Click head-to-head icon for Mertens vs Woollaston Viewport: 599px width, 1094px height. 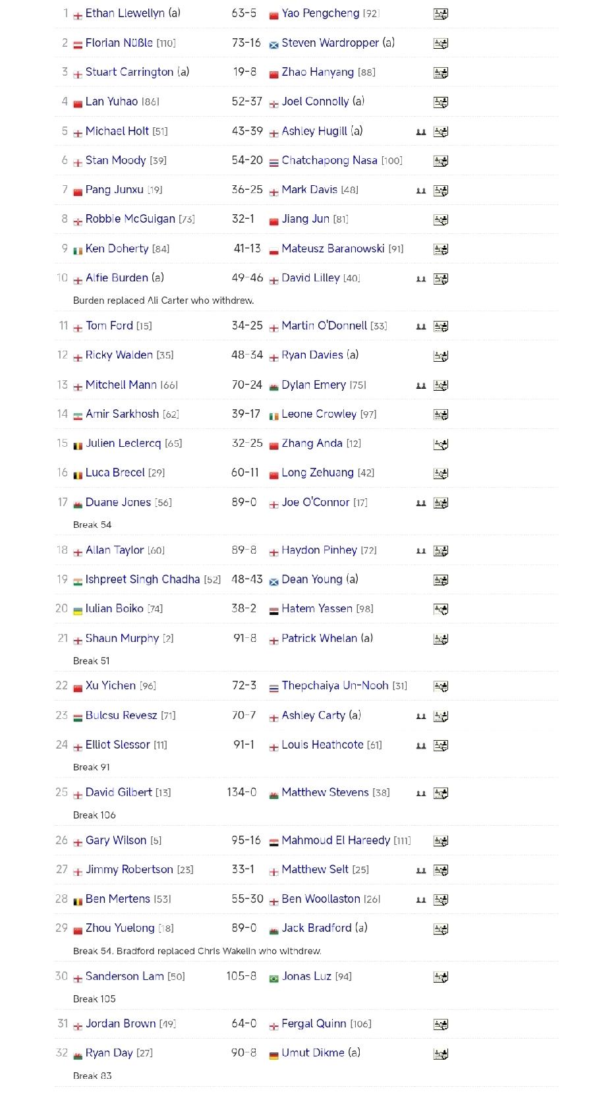[420, 900]
